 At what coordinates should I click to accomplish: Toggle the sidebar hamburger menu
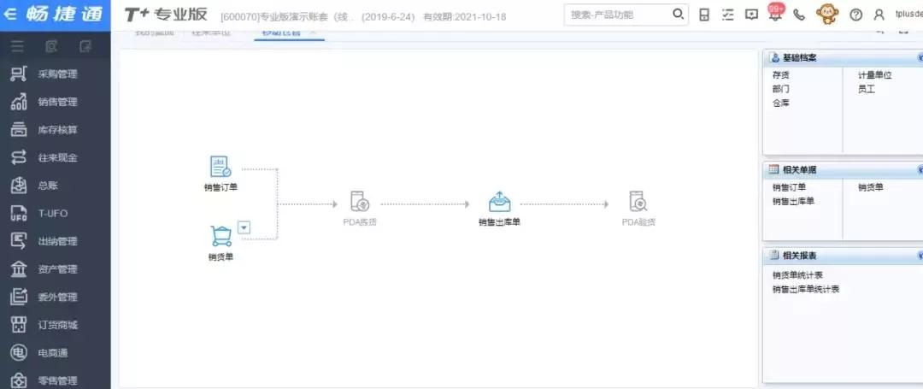(x=17, y=45)
